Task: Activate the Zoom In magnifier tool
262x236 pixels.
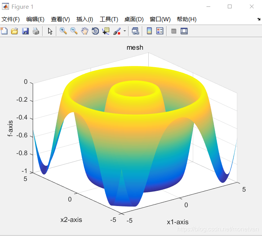Action: 64,31
